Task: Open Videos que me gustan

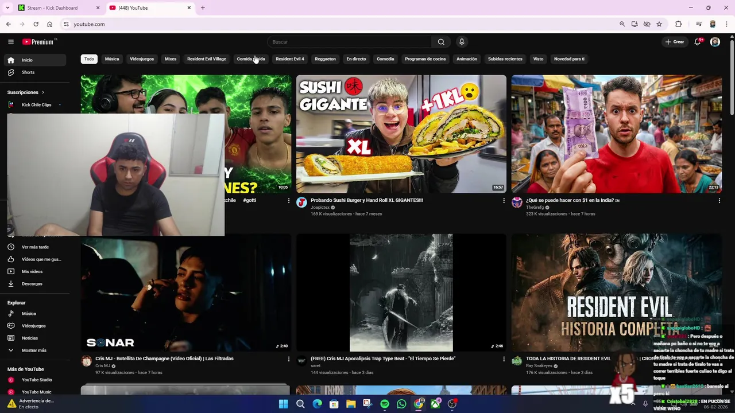Action: point(36,259)
